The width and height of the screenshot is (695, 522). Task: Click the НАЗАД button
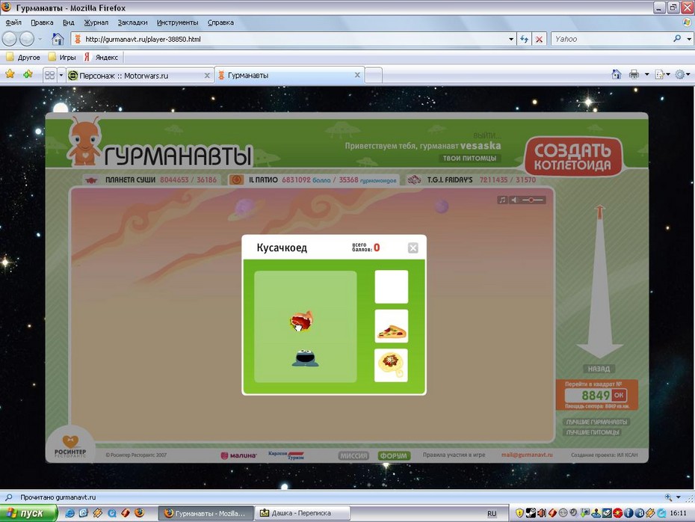coord(599,369)
